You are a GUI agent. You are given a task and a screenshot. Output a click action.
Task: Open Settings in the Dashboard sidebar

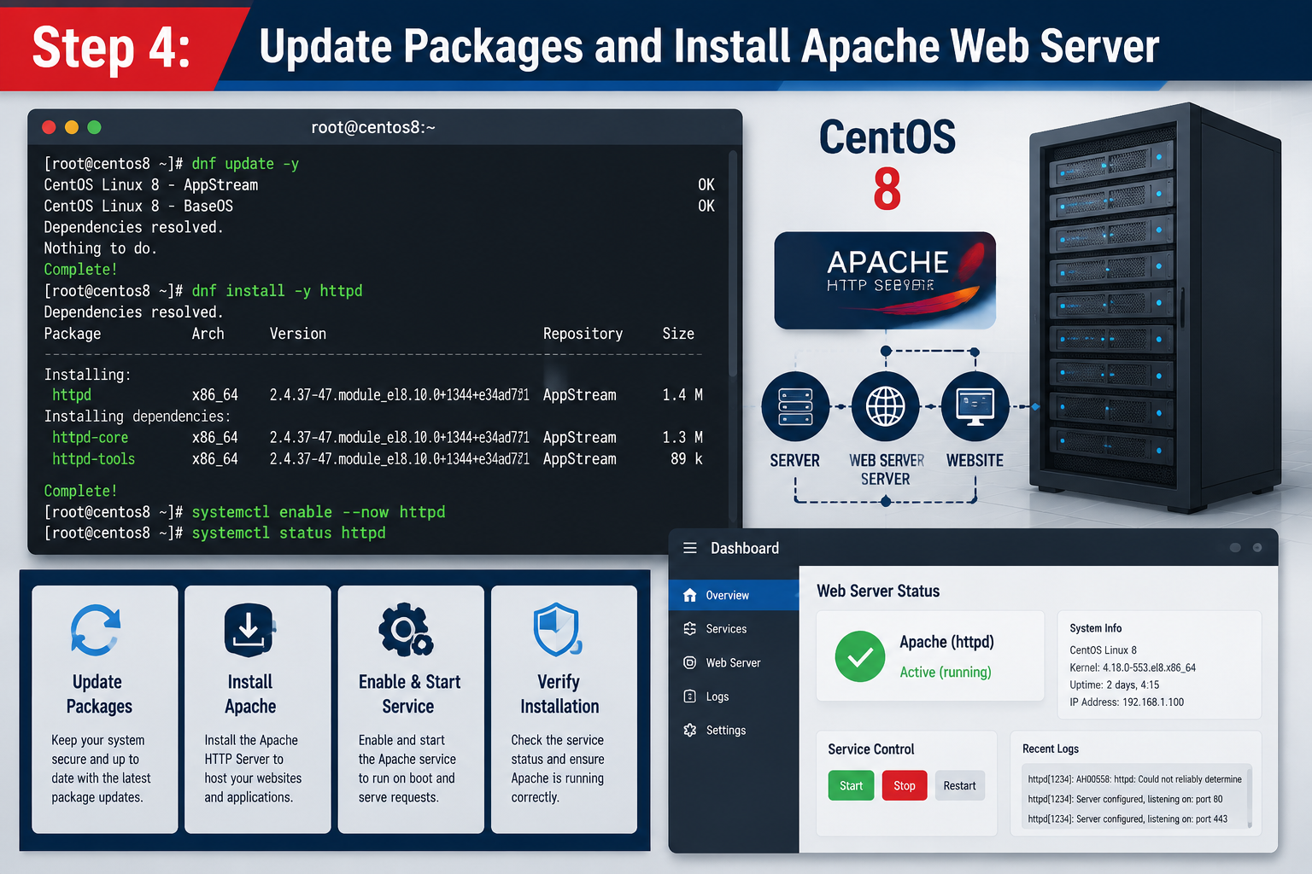coord(734,730)
